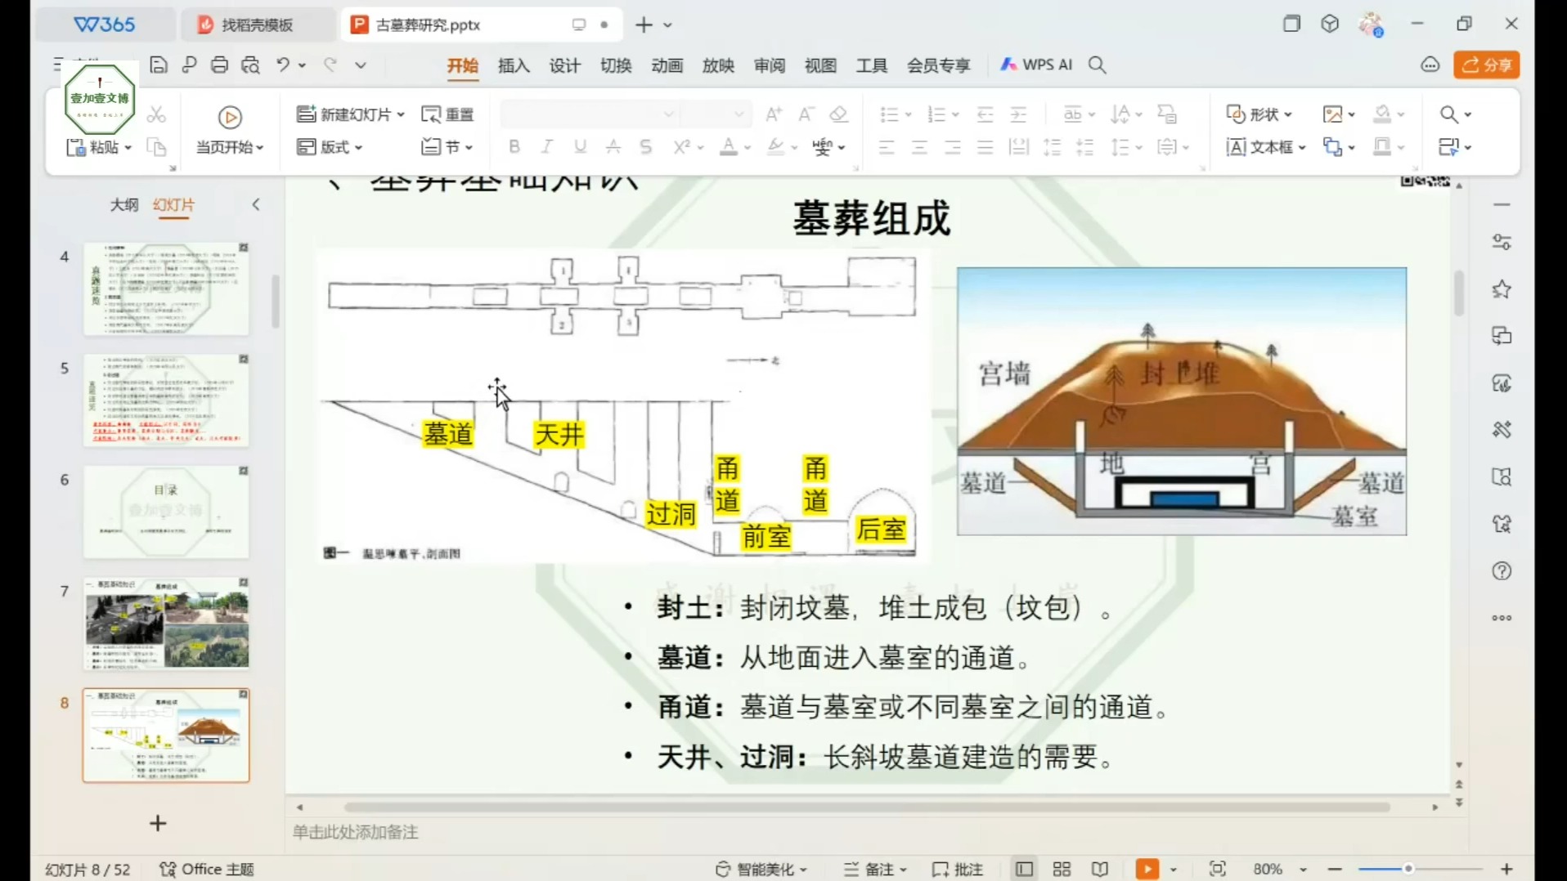Open the search magnifier in the ribbon
The image size is (1567, 881).
tap(1448, 114)
